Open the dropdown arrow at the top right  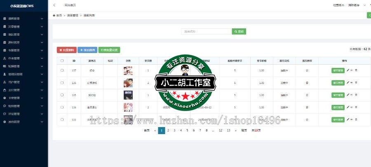coord(364,5)
